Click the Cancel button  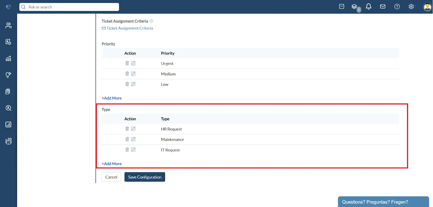pos(111,177)
